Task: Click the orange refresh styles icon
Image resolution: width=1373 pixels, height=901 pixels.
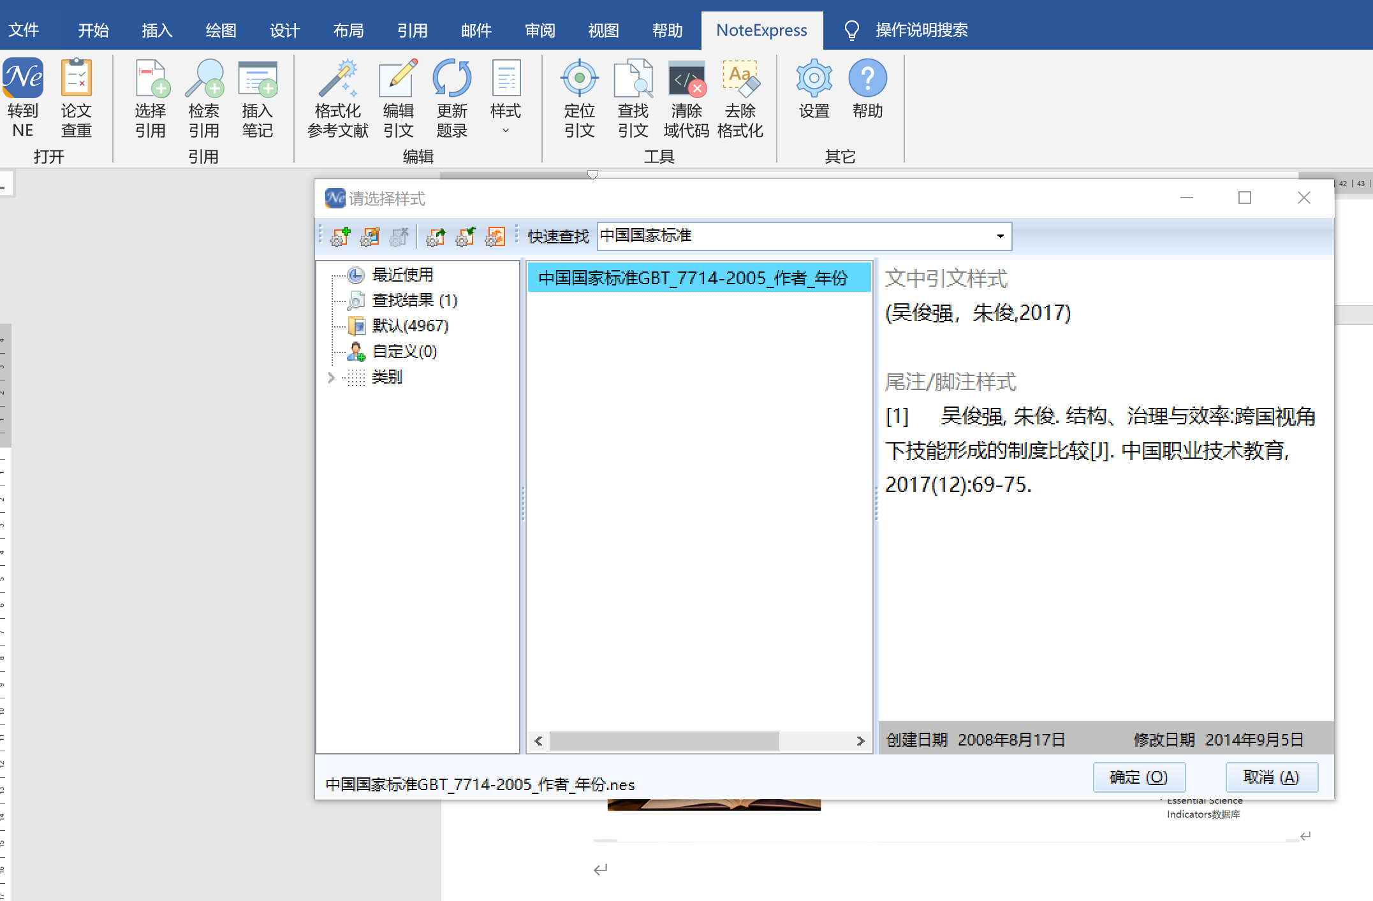Action: click(495, 236)
